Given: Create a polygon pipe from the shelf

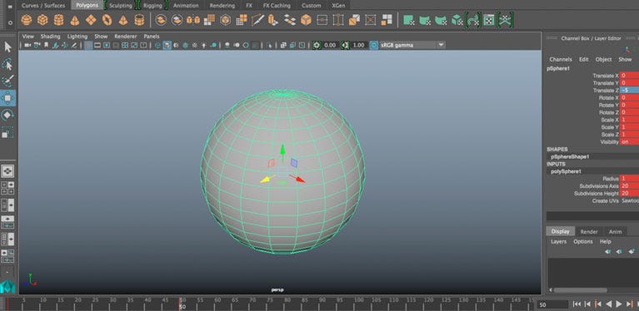Looking at the screenshot, I should pos(139,20).
